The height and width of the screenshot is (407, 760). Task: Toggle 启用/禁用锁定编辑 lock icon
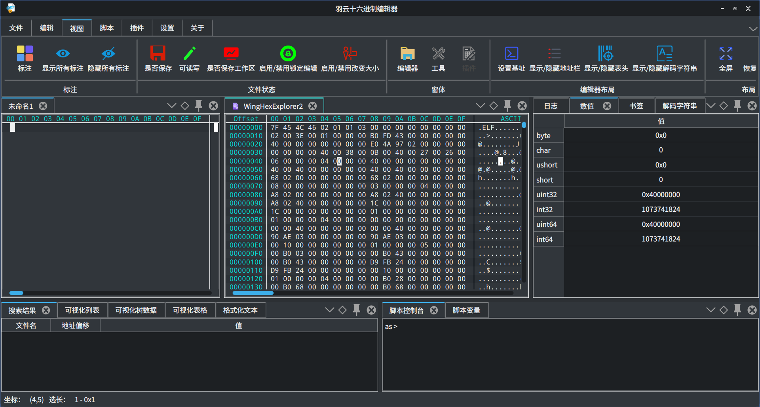(x=288, y=53)
